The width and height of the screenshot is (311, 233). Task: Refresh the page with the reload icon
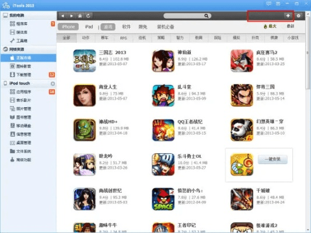(x=88, y=16)
